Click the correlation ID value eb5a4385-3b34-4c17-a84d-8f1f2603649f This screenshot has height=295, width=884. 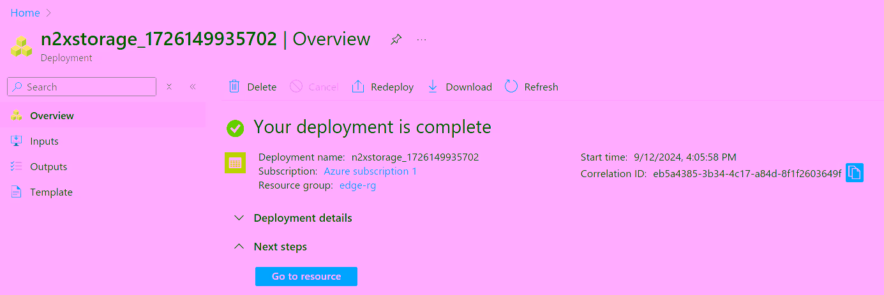coord(747,174)
